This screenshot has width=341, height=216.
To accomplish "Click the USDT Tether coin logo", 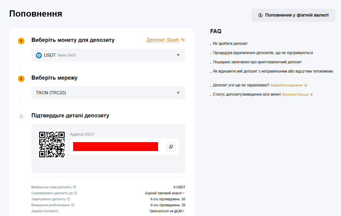I will 39,55.
